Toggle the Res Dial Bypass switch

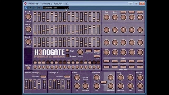coord(85,81)
